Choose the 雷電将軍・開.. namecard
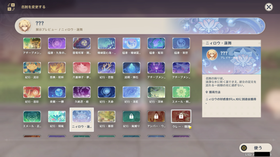Viewport: 280px width, 157px height. [82, 43]
